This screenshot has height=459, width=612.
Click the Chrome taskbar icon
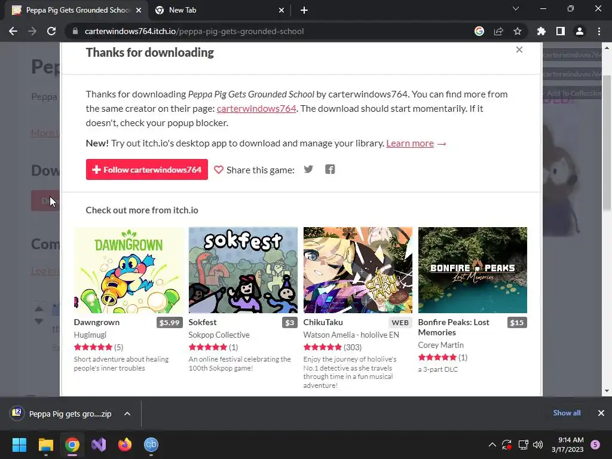pyautogui.click(x=72, y=445)
